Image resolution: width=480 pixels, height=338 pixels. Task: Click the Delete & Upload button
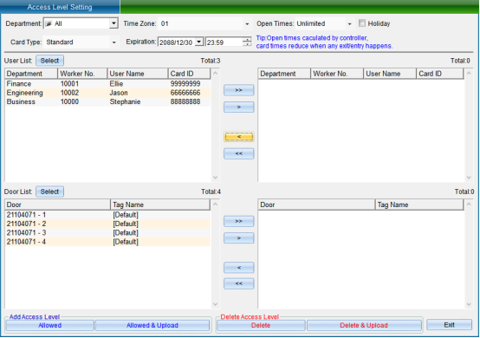coord(364,325)
